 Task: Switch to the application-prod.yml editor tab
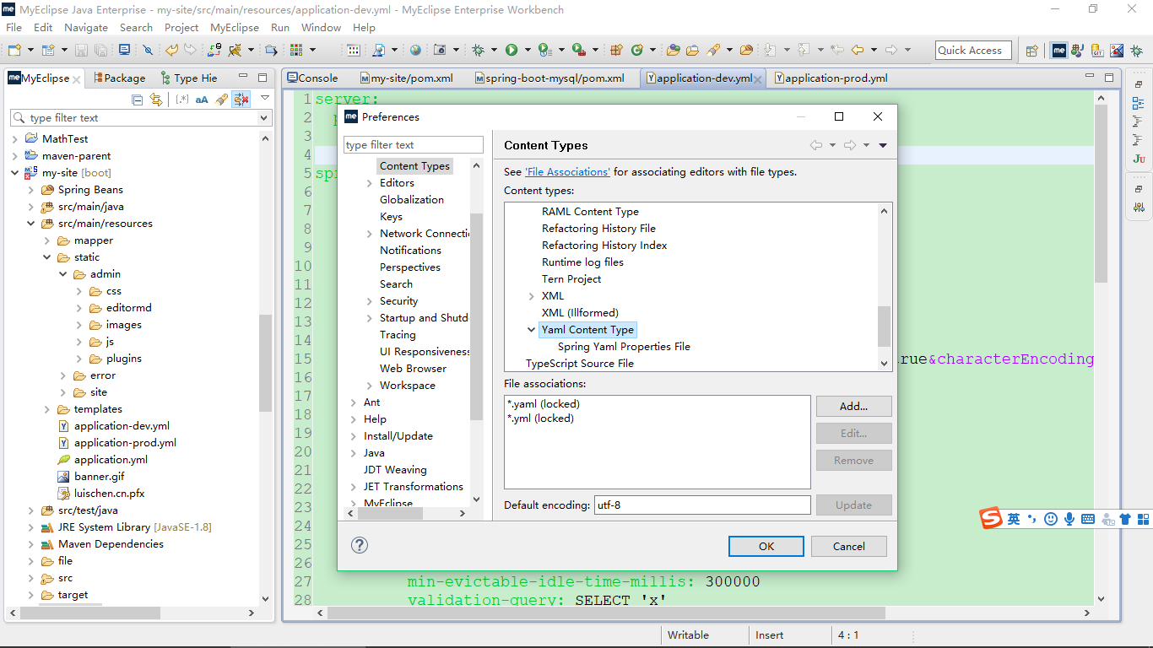point(831,78)
